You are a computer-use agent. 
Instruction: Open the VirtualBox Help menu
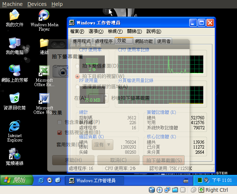57,4
